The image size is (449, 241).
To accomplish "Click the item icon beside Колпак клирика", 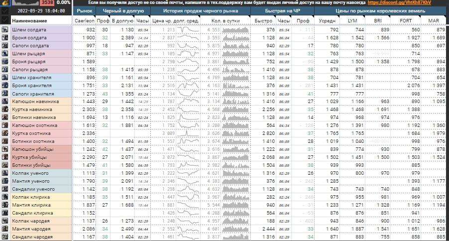I will [5, 197].
